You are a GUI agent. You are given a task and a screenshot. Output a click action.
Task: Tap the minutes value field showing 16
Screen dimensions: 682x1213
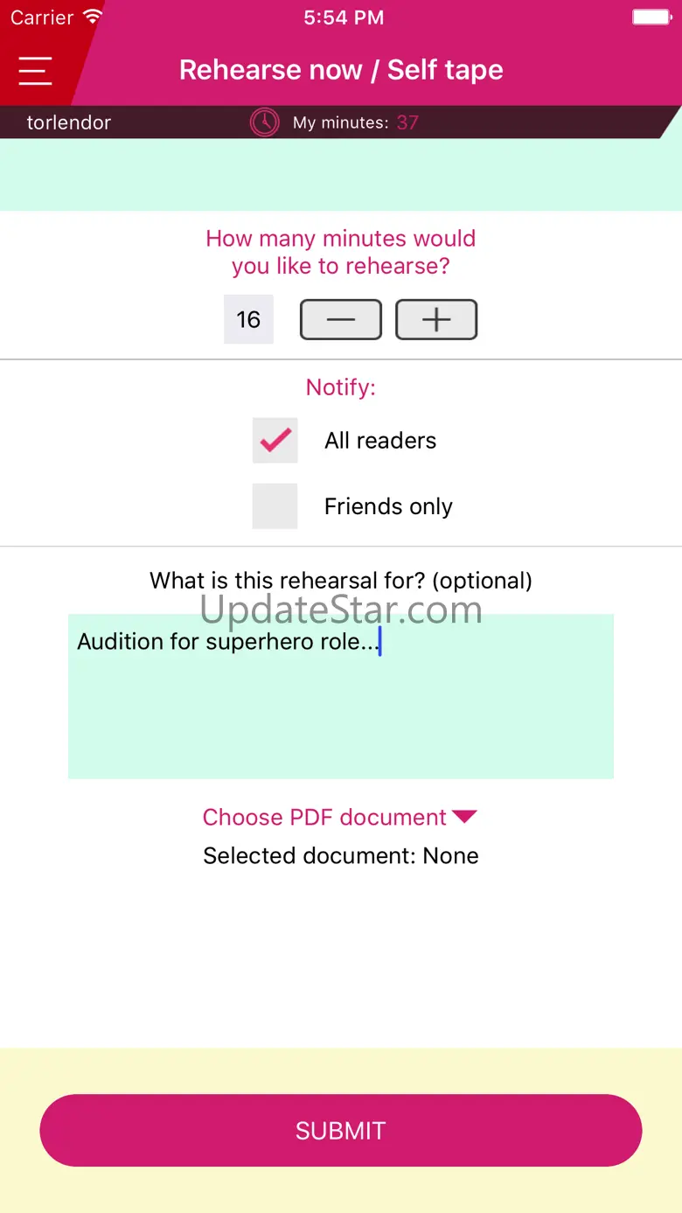(x=248, y=319)
